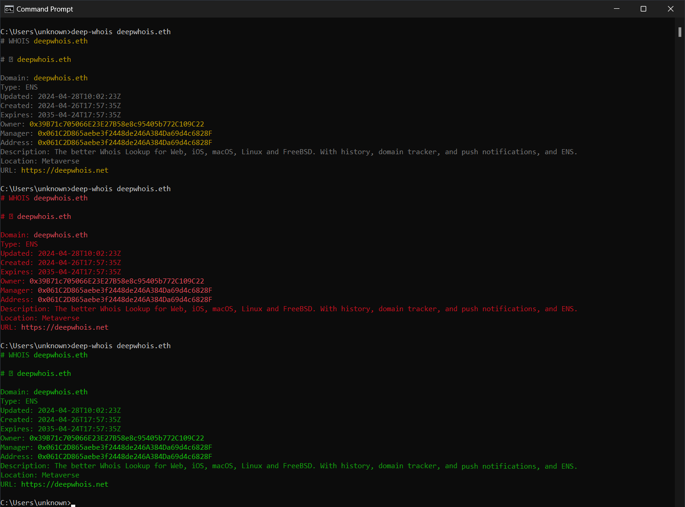Click the Location: Metaverse line

pyautogui.click(x=40, y=161)
